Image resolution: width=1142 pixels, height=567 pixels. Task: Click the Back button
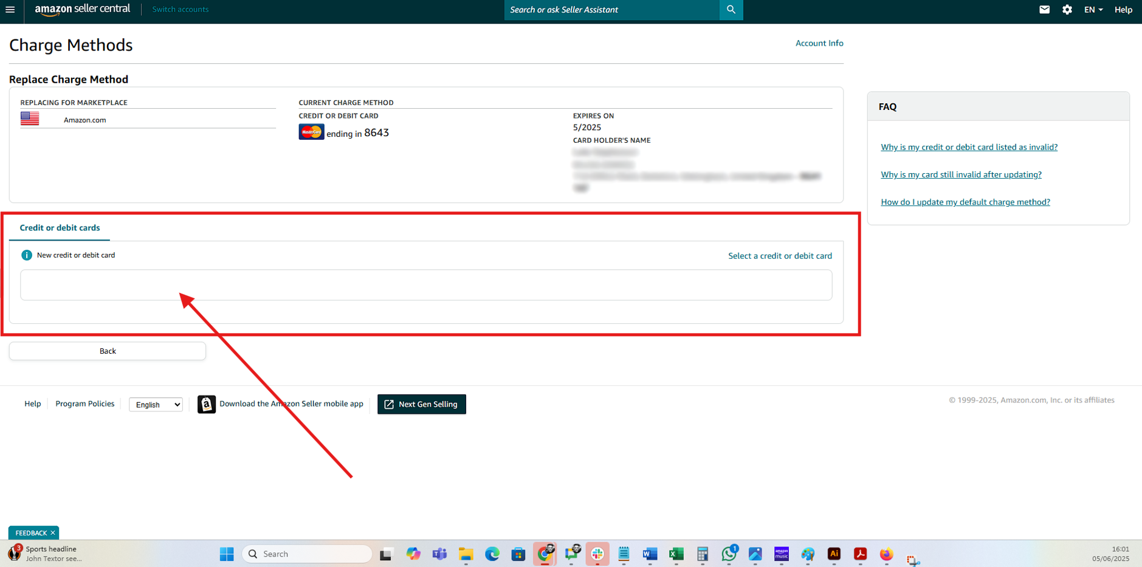[x=108, y=351]
